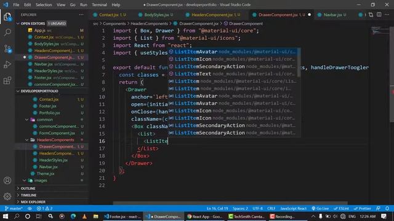Open the Edge browser taskbar icon
Viewport: 394px width, 221px height.
73,216
